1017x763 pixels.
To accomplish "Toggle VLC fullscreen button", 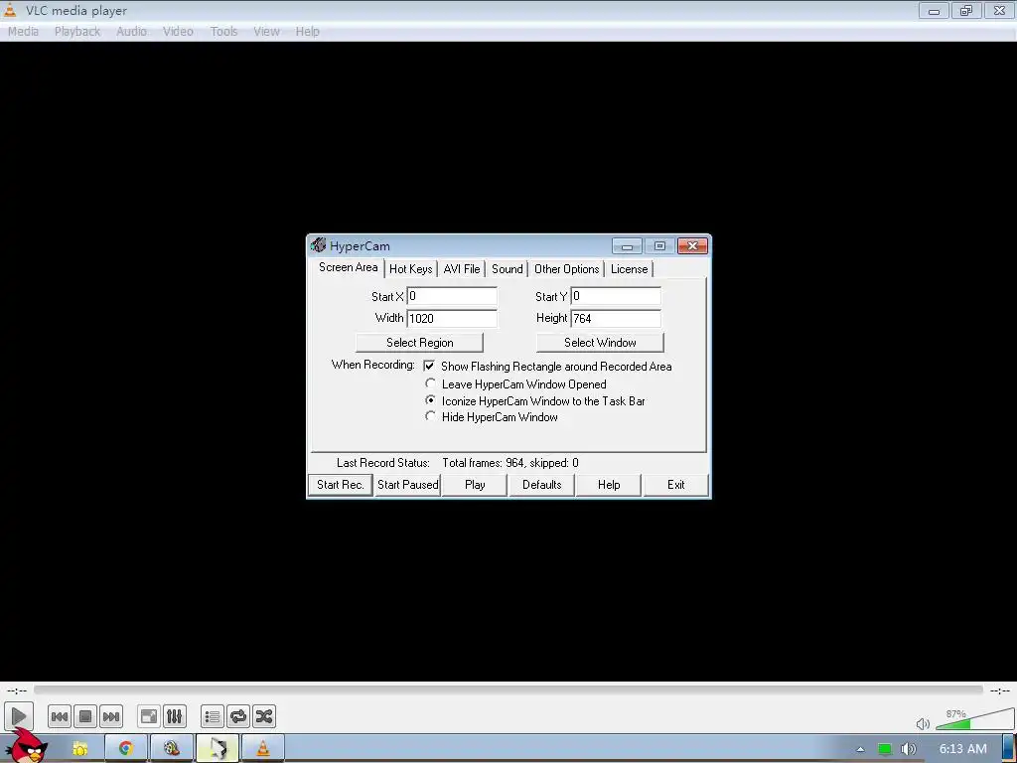I will point(149,716).
